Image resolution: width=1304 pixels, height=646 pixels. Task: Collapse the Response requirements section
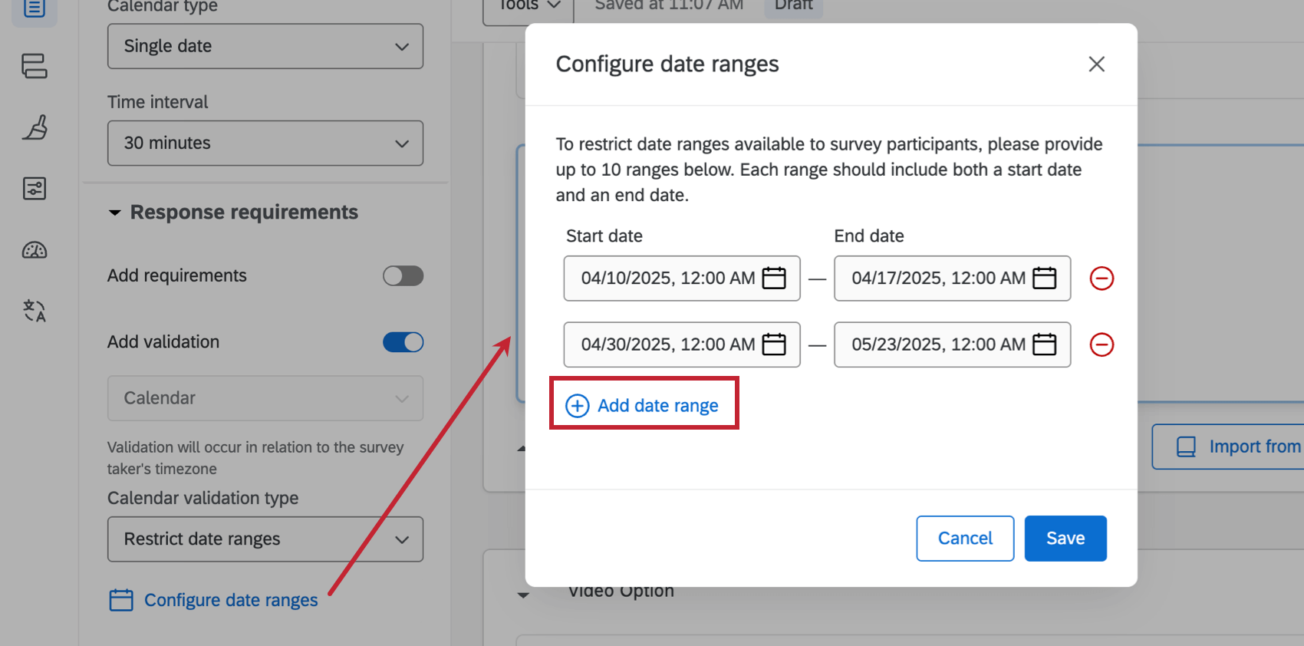click(x=115, y=213)
